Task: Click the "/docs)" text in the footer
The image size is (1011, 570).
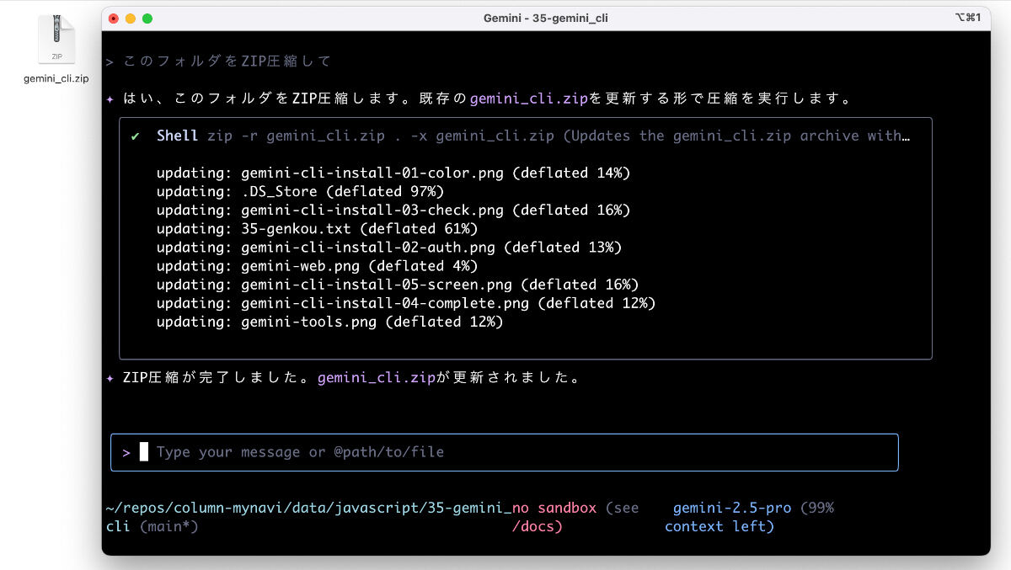Action: coord(538,527)
